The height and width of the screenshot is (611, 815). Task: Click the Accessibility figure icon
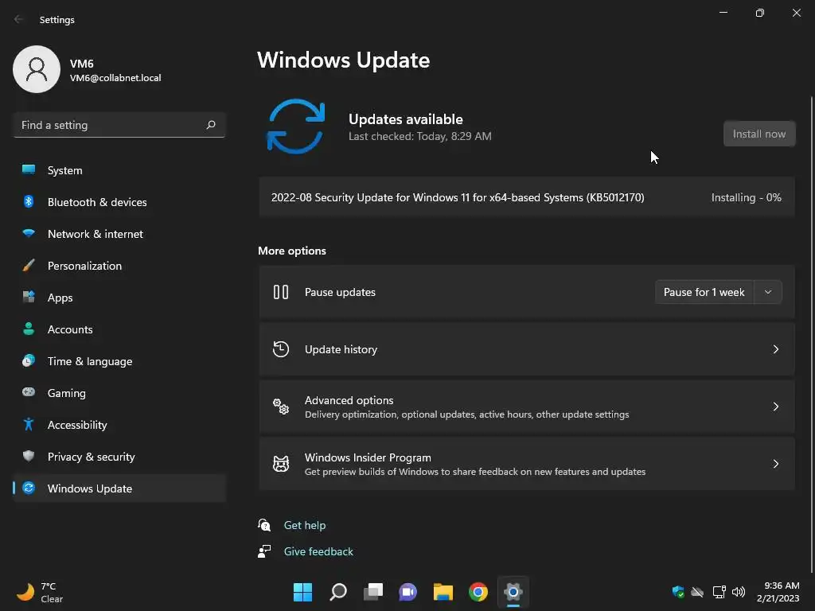(29, 425)
